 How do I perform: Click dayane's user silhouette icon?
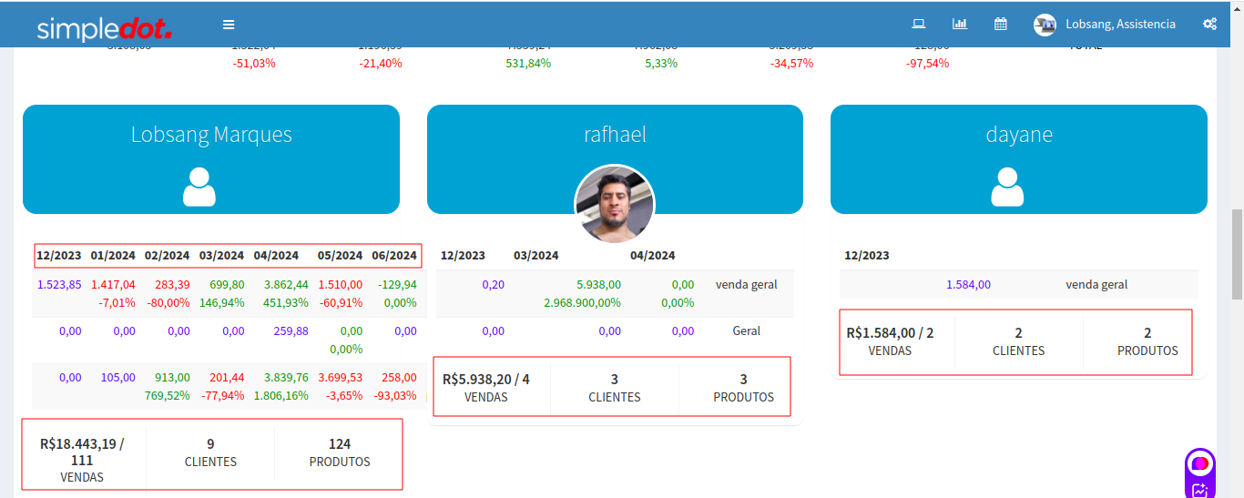click(1007, 187)
